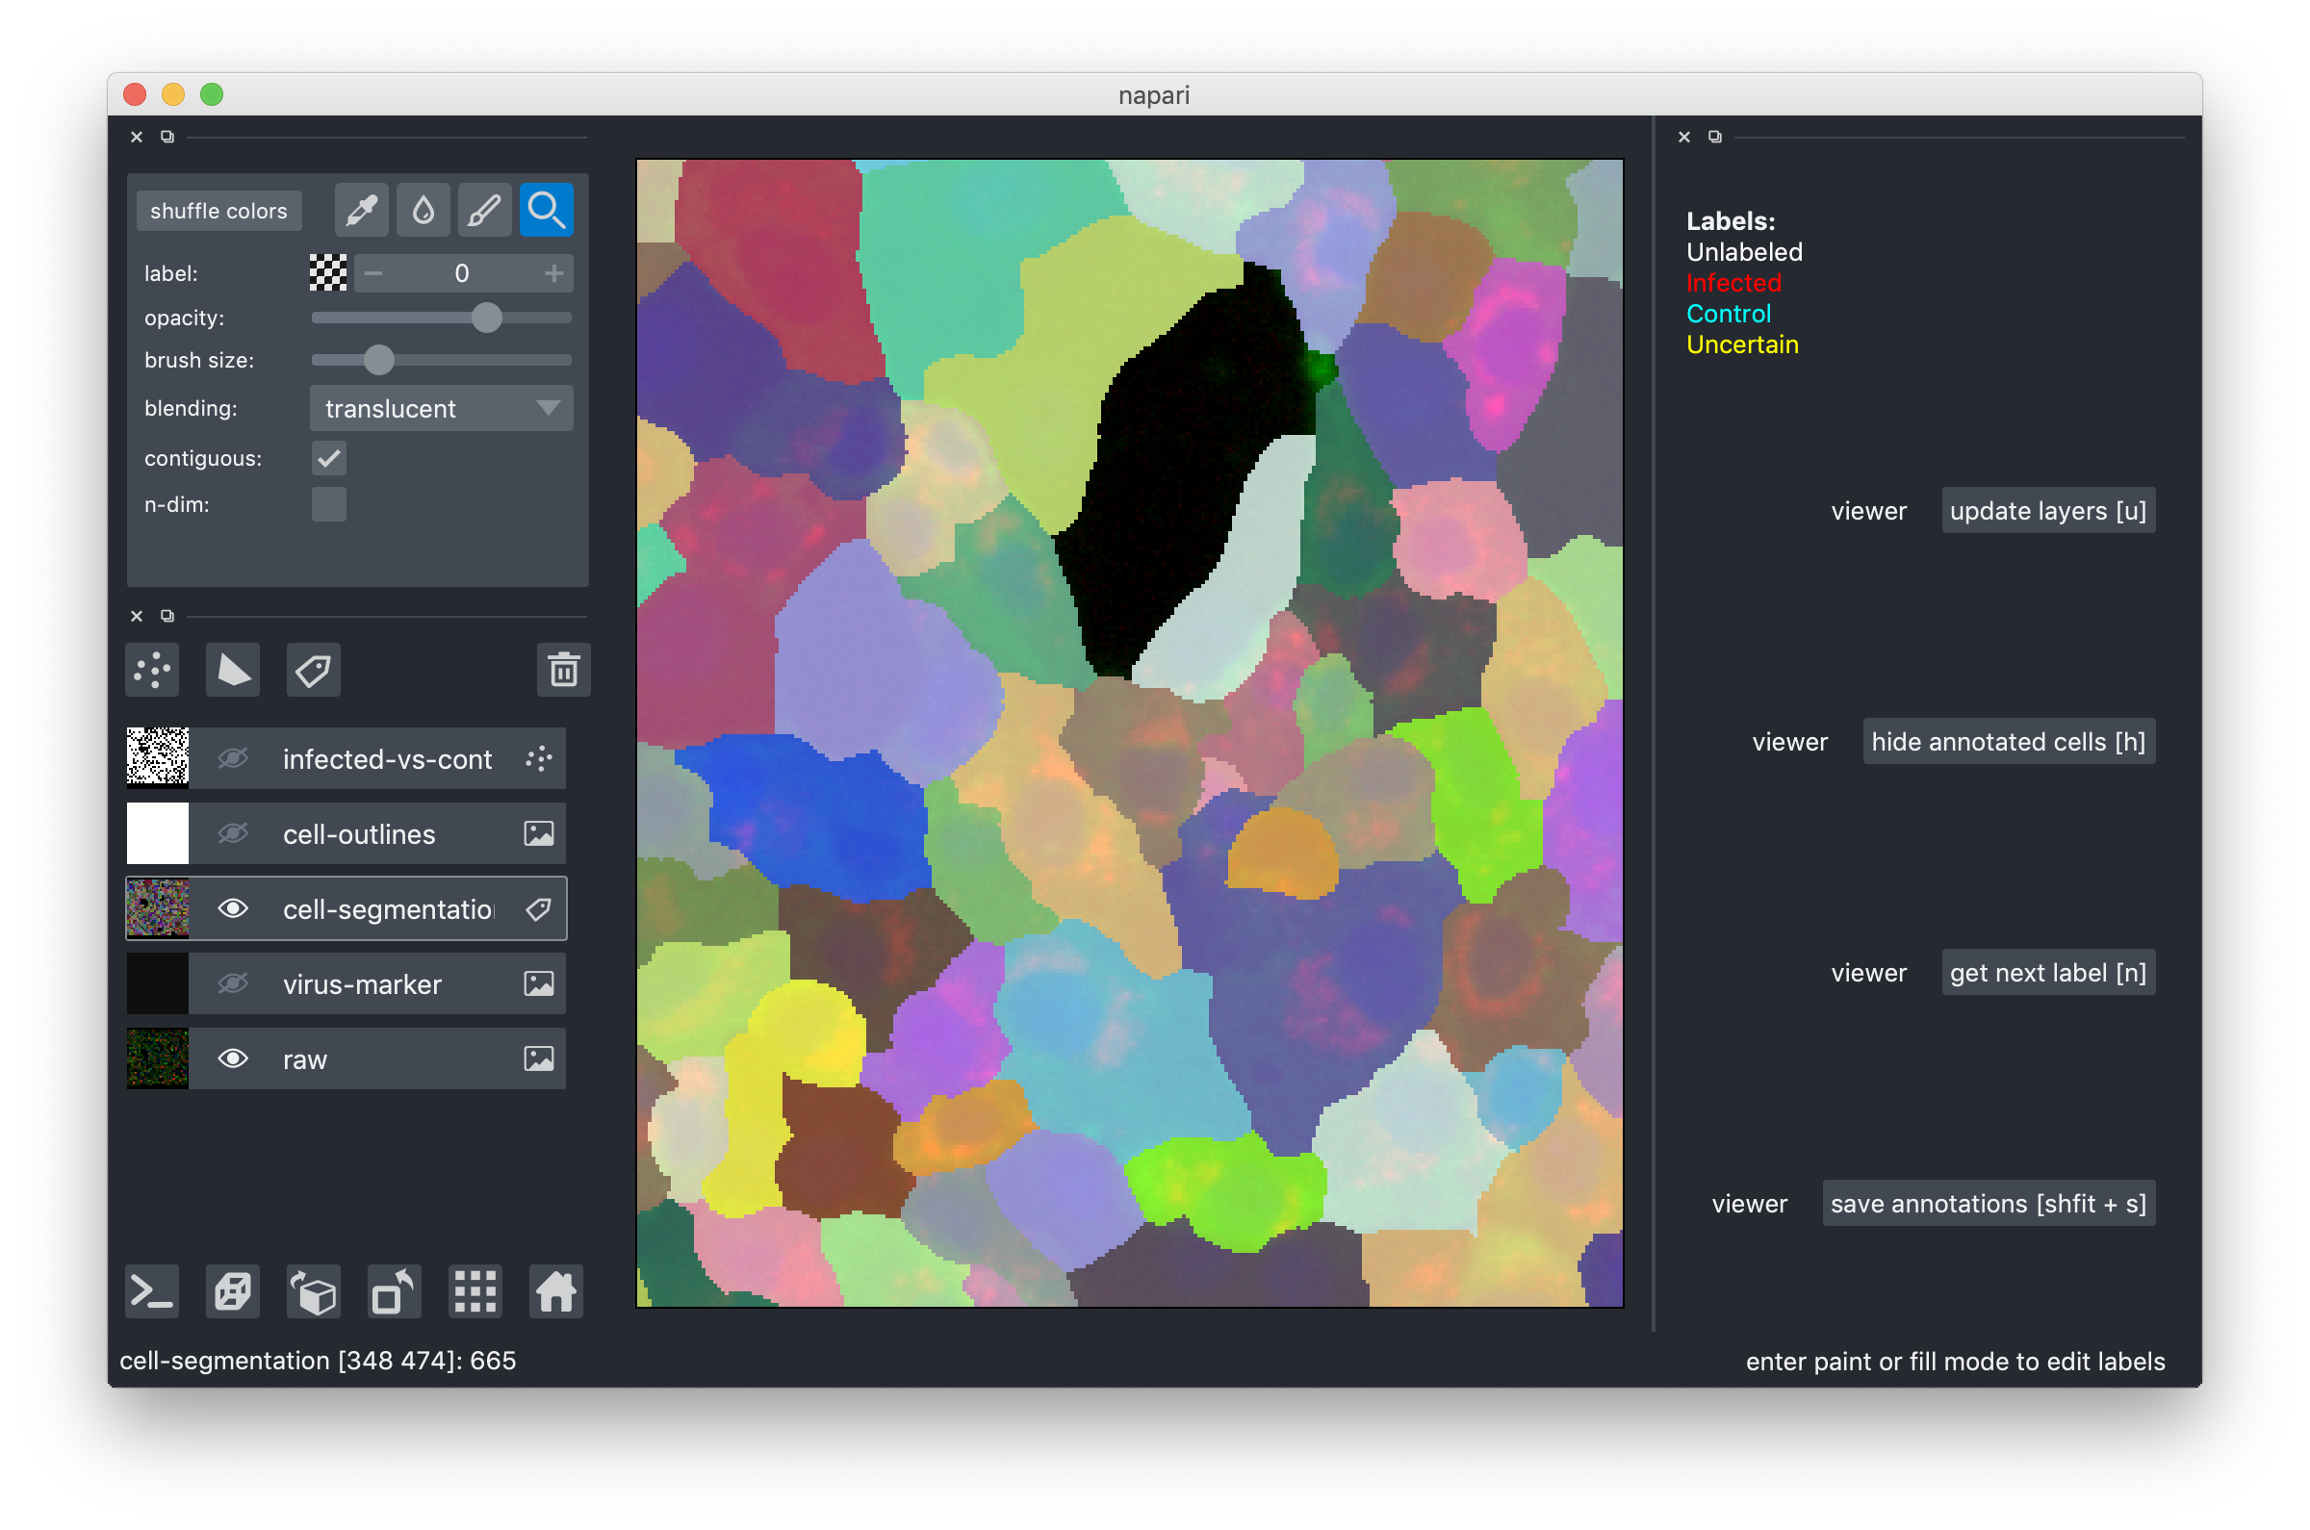2310x1530 pixels.
Task: Add a new shapes layer
Action: click(x=232, y=671)
